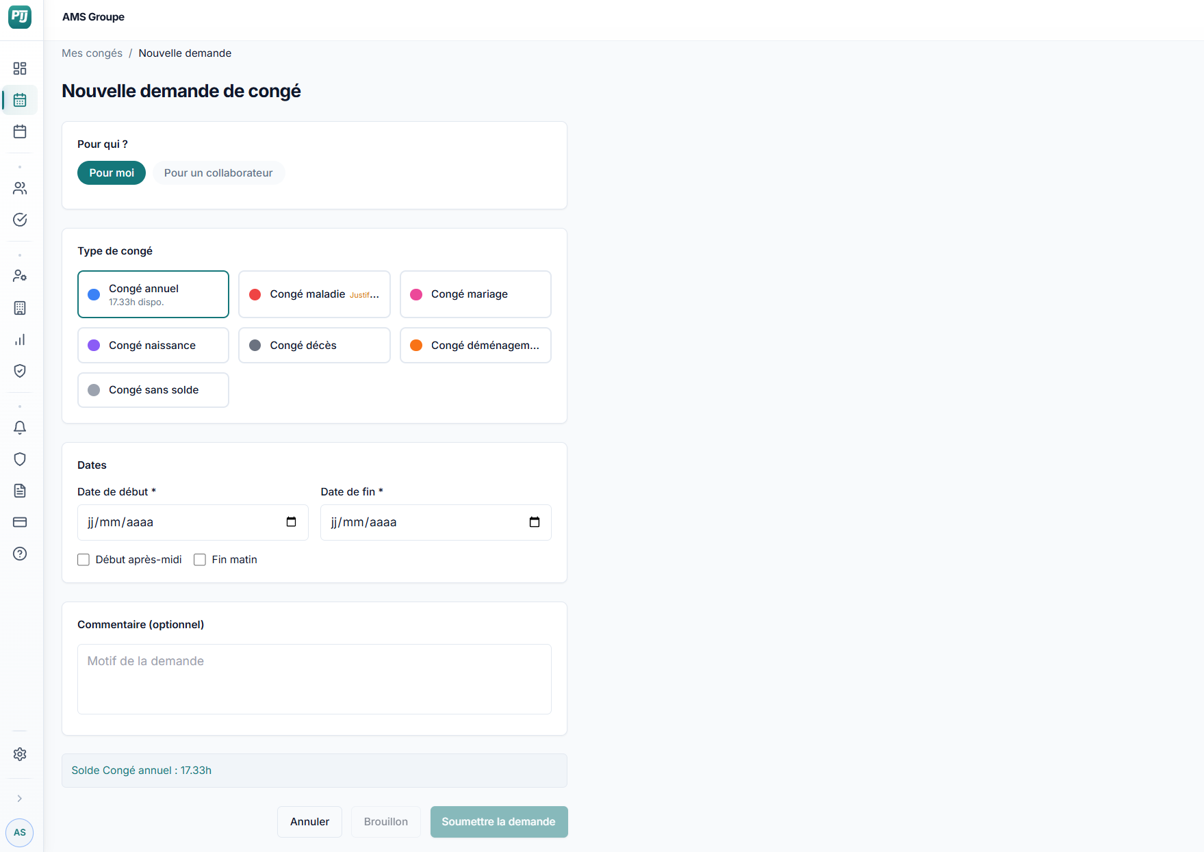This screenshot has height=852, width=1204.
Task: Click the notifications bell icon
Action: click(20, 428)
